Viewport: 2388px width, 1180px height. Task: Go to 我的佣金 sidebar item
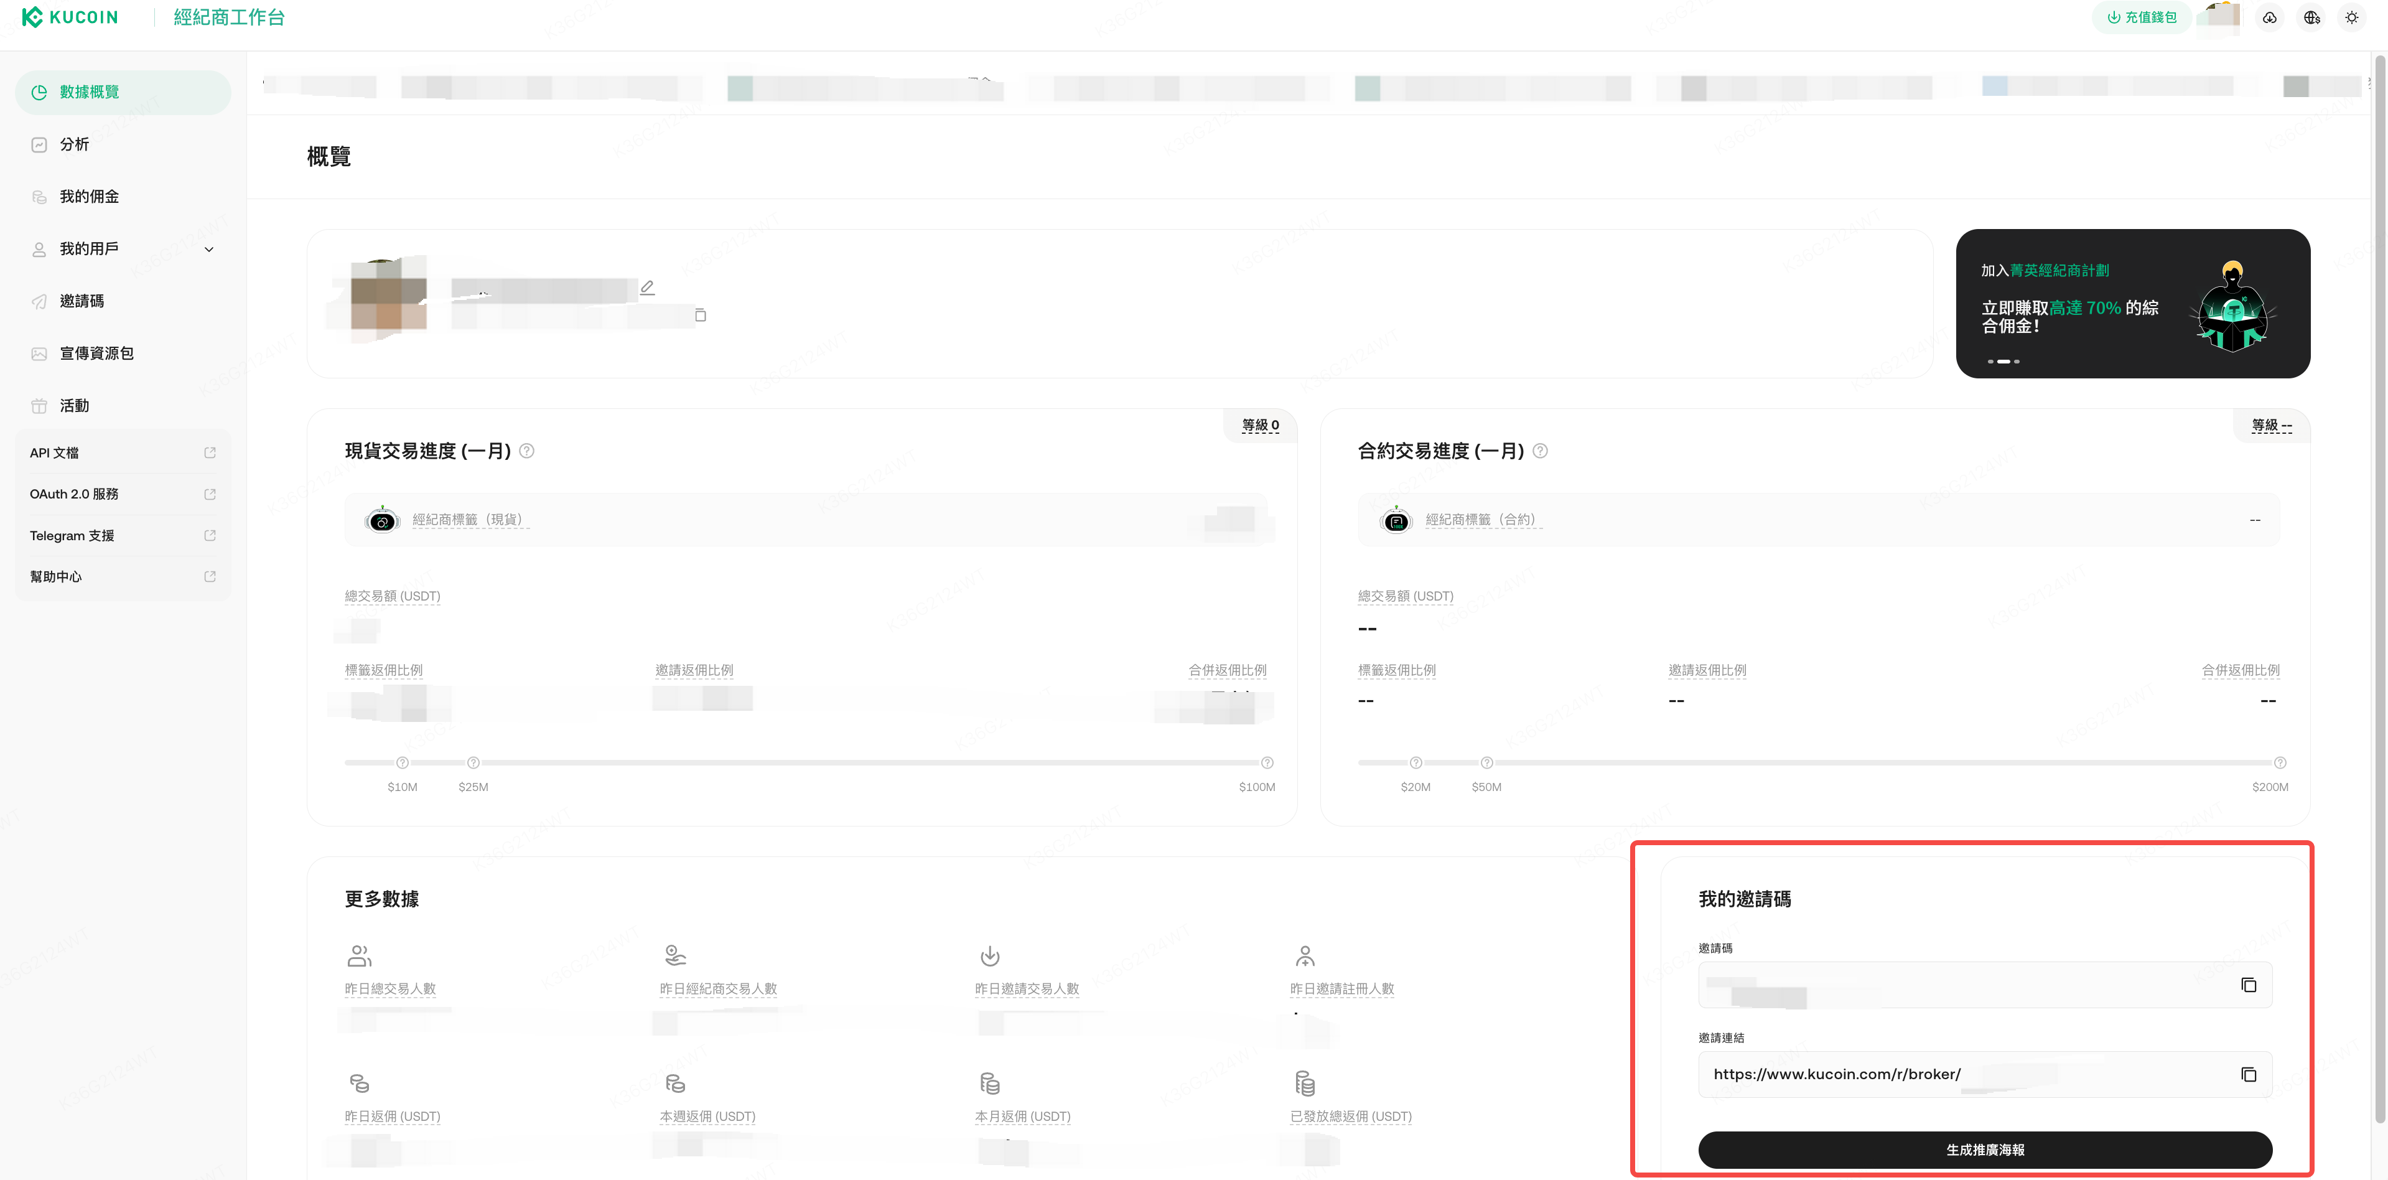[x=89, y=197]
